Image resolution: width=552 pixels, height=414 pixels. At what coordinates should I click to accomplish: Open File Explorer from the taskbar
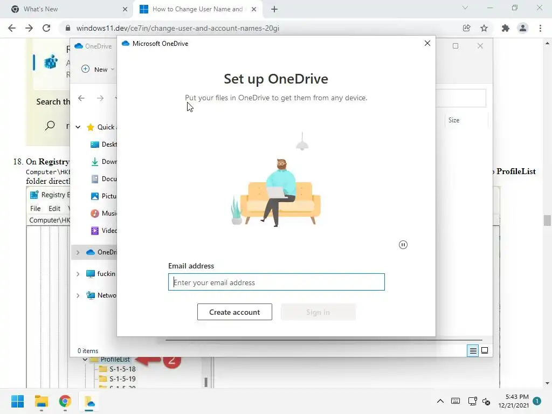[x=42, y=401]
